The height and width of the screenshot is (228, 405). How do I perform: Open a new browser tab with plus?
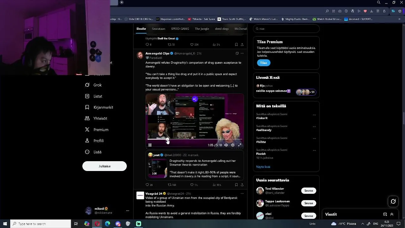pyautogui.click(x=121, y=3)
